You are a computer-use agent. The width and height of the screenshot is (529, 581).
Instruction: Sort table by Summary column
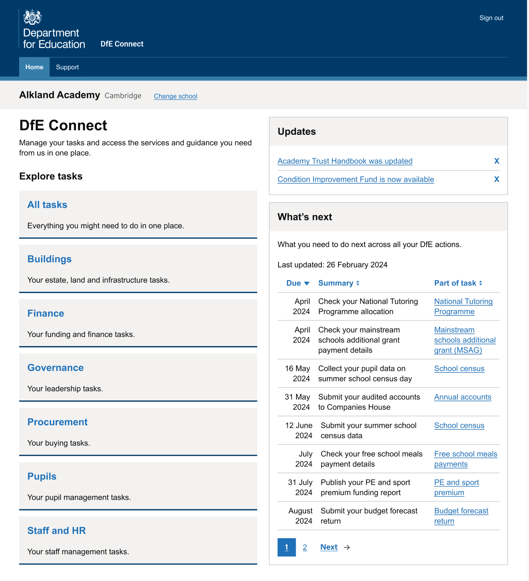pos(339,283)
